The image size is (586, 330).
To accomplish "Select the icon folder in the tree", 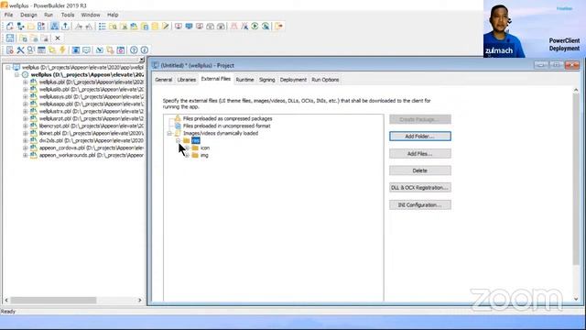I will pos(205,148).
